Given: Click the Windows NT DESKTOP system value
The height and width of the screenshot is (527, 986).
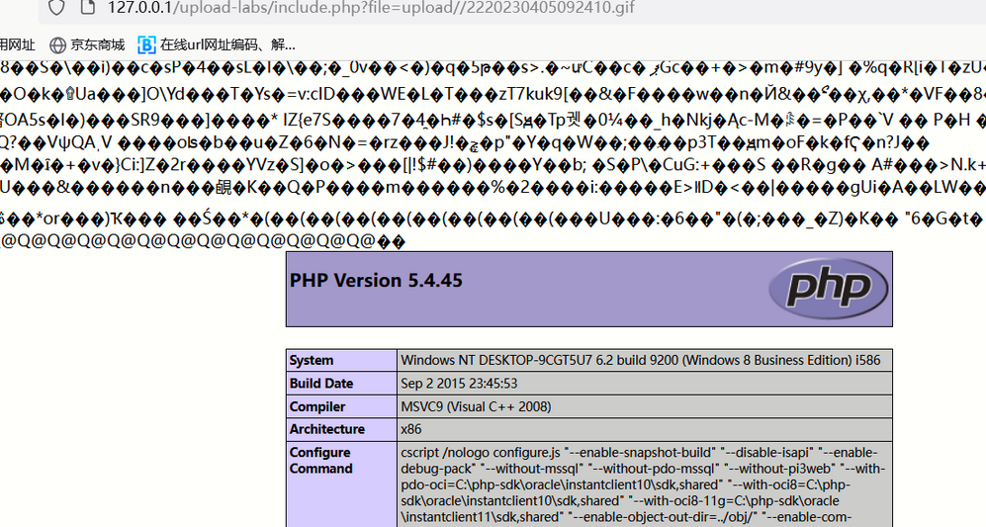Looking at the screenshot, I should click(x=640, y=361).
